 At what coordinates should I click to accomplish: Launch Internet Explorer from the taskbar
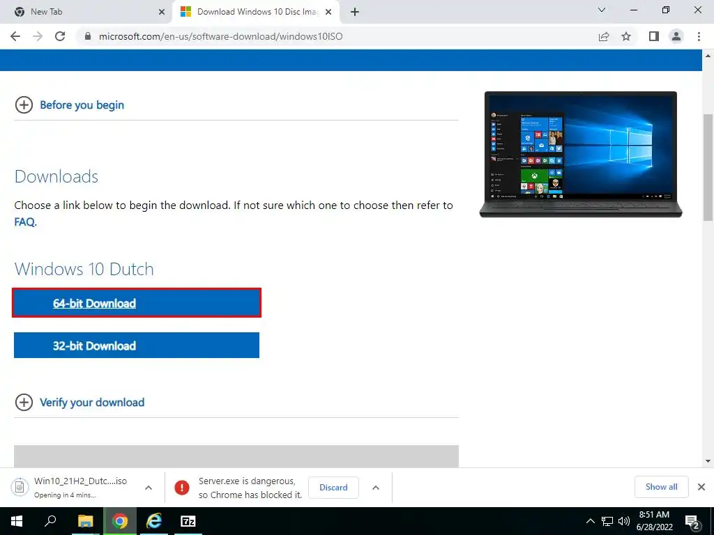[x=154, y=521]
